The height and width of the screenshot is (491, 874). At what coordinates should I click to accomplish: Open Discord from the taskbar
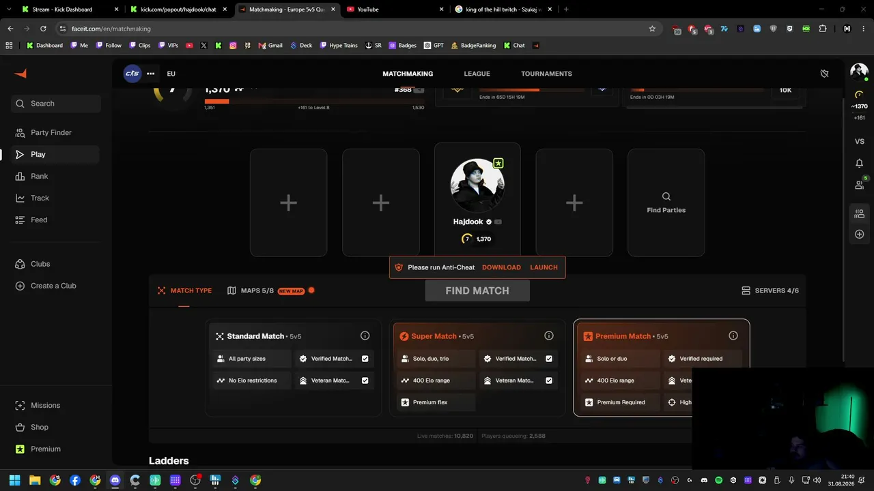115,480
